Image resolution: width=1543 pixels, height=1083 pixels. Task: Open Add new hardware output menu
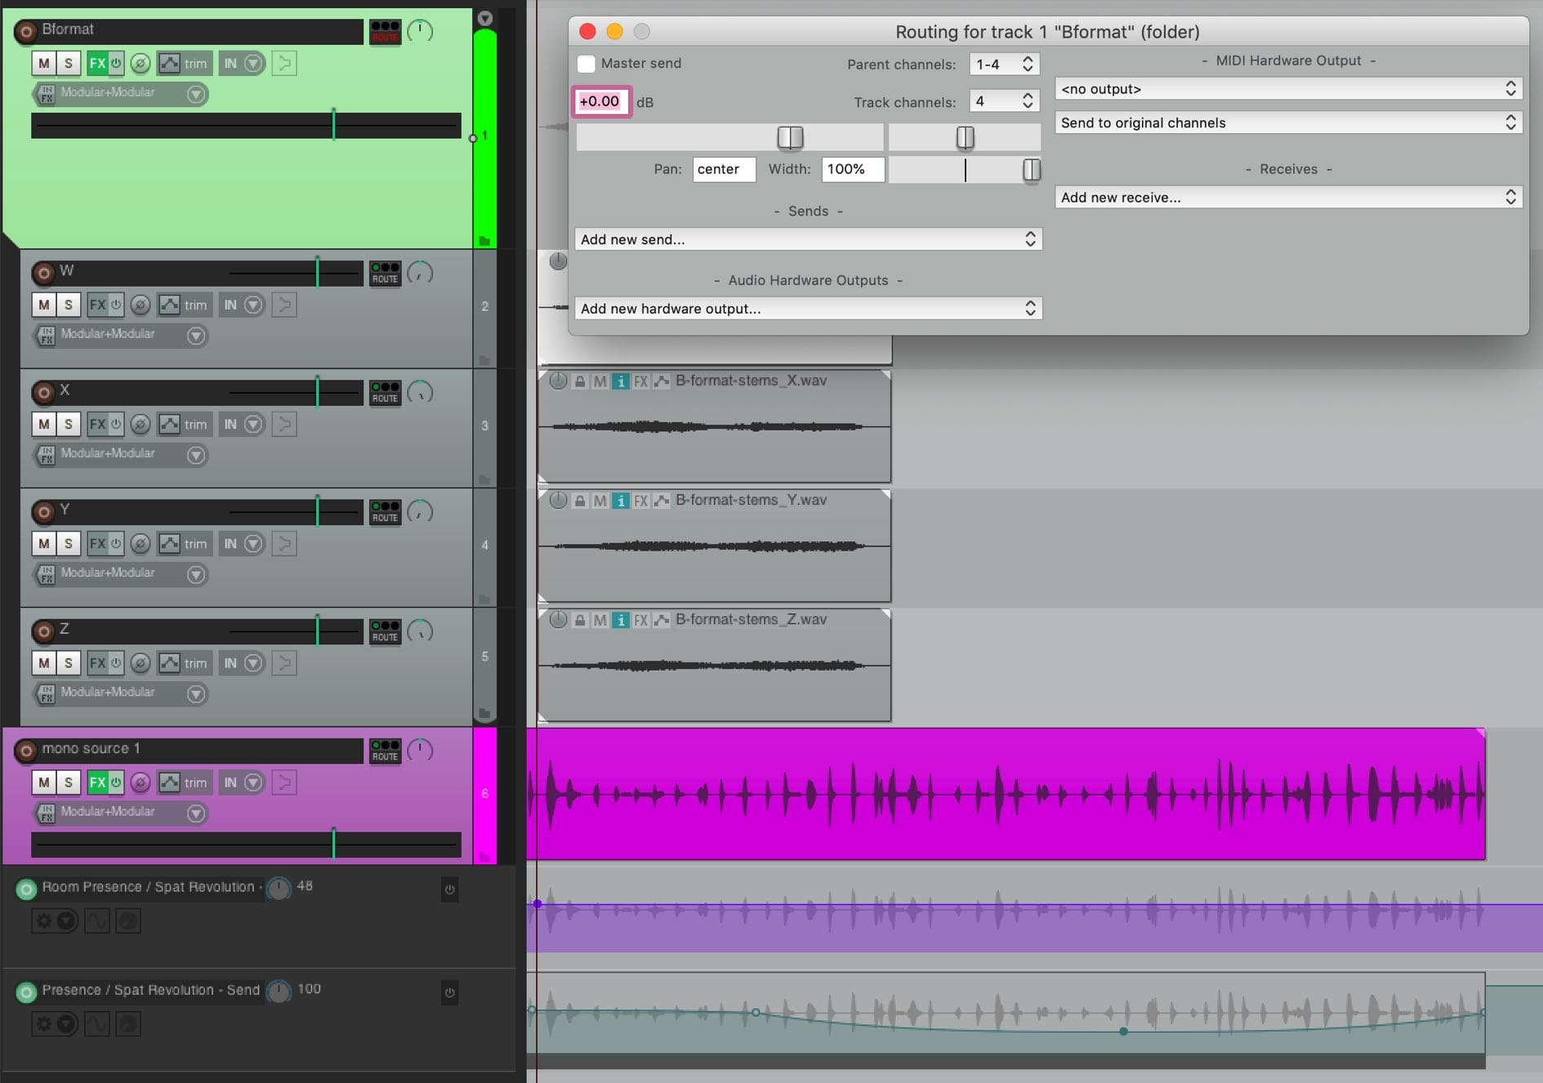coord(807,309)
